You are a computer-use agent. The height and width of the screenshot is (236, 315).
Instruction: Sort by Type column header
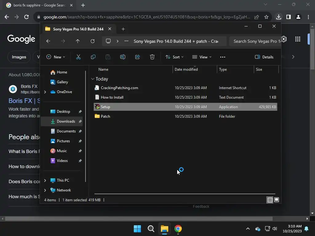point(223,69)
